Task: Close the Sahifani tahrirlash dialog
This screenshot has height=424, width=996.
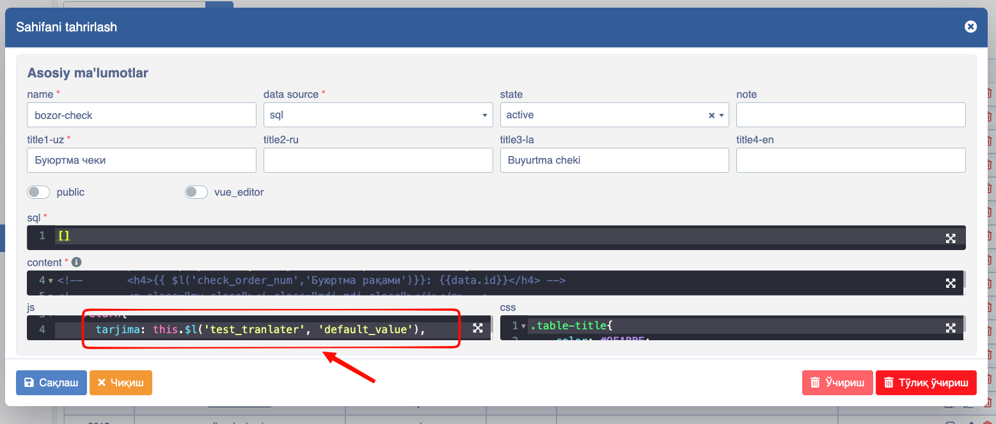Action: [970, 26]
